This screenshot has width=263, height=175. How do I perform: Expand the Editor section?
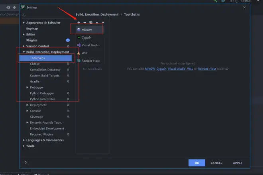click(x=24, y=34)
